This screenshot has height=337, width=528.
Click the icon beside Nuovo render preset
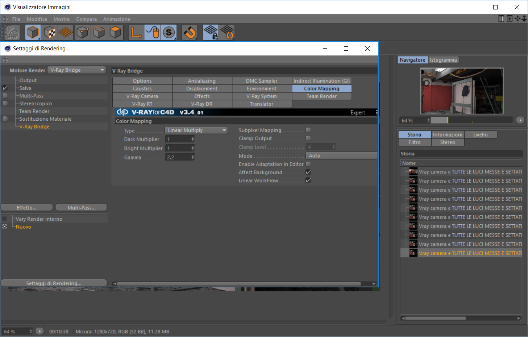click(x=5, y=226)
